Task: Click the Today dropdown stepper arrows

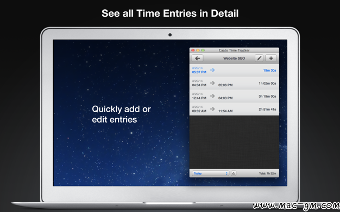Action: coord(226,174)
